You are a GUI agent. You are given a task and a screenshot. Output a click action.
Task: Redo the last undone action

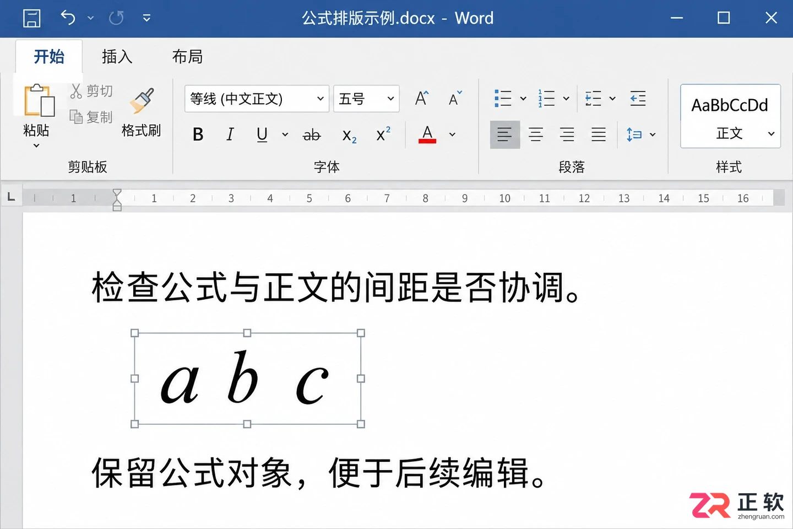coord(116,18)
